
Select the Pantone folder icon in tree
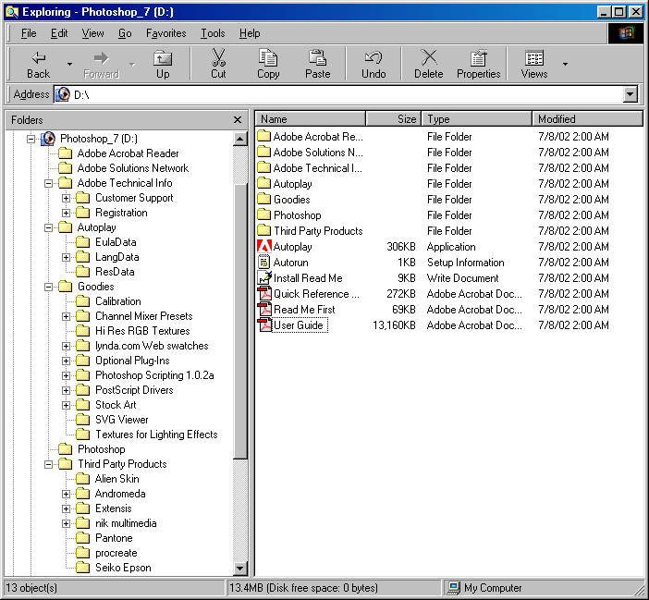(83, 538)
